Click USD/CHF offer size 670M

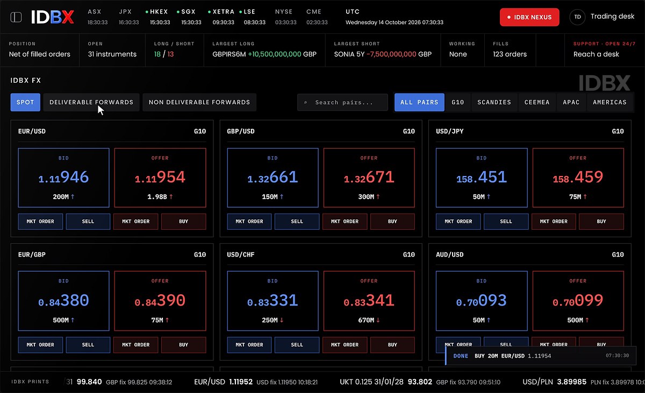pyautogui.click(x=369, y=321)
